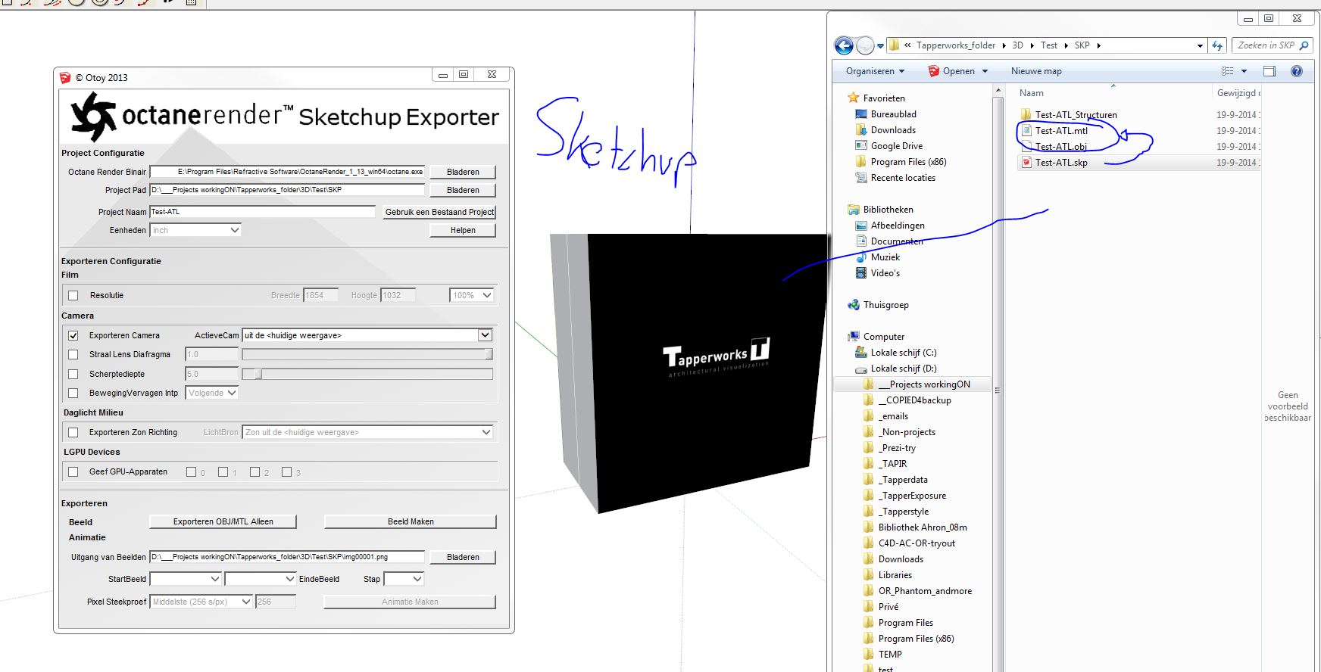Click the Google Drive icon
The image size is (1321, 672).
coord(861,146)
